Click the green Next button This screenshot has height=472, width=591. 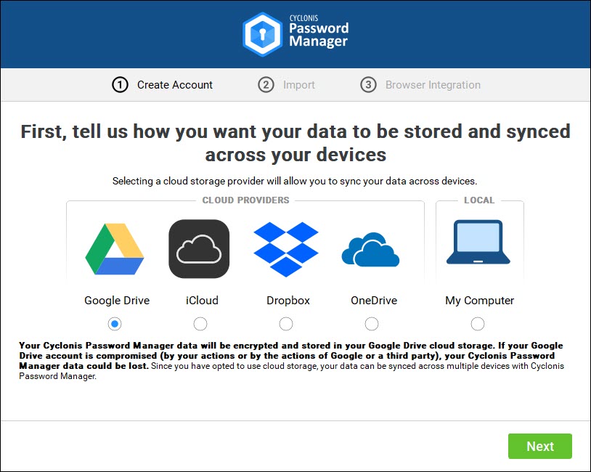539,446
